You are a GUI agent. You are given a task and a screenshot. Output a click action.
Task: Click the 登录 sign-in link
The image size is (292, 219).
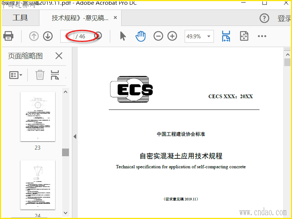pos(284,18)
